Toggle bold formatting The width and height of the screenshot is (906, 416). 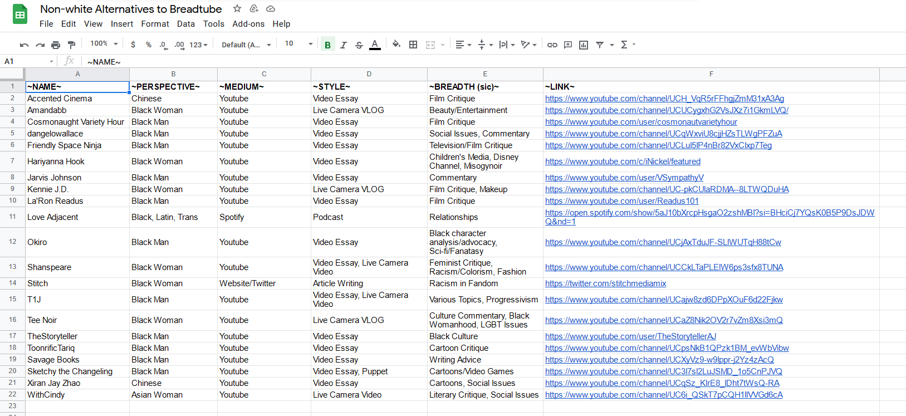click(327, 45)
